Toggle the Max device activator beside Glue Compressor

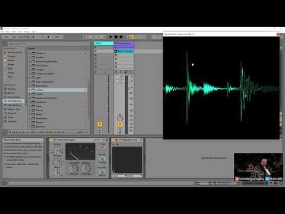tap(114, 140)
